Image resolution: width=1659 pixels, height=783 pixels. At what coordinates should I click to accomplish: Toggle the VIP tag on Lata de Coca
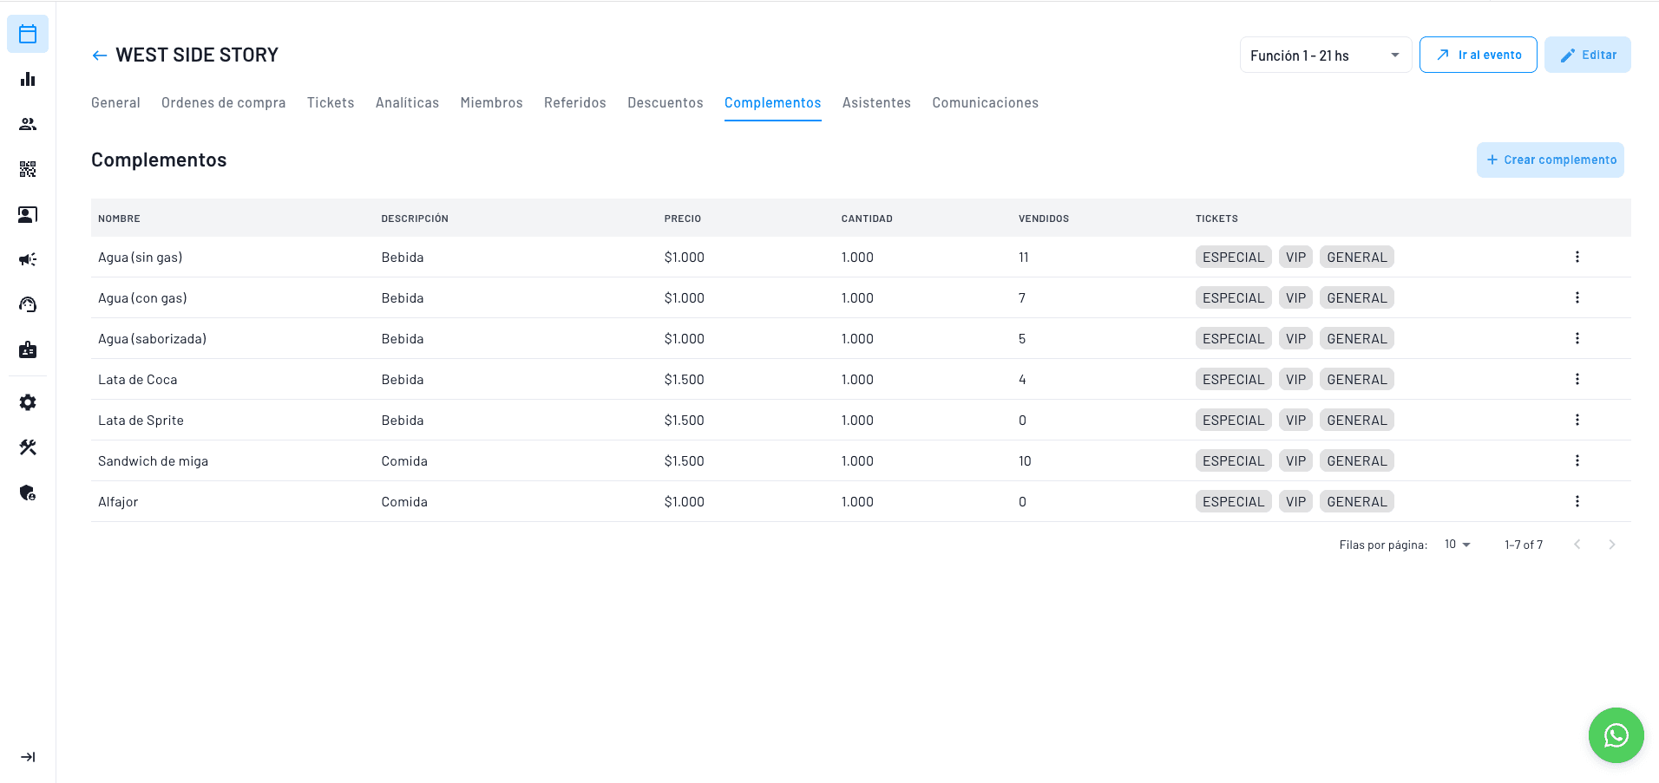click(x=1295, y=379)
